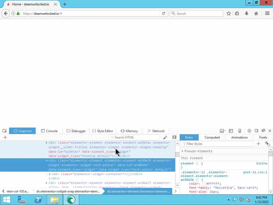This screenshot has height=205, width=273.
Task: Add a new CSS rule plus icon
Action: pyautogui.click(x=258, y=144)
